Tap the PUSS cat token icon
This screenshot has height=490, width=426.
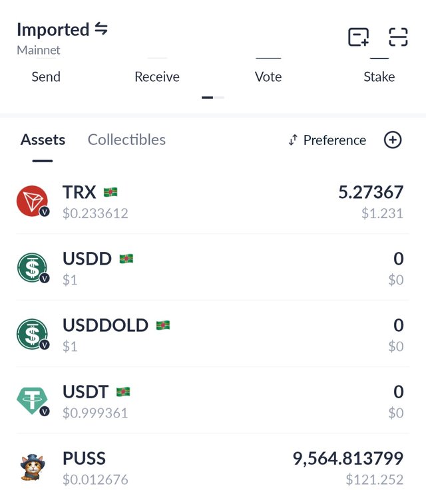(x=33, y=467)
